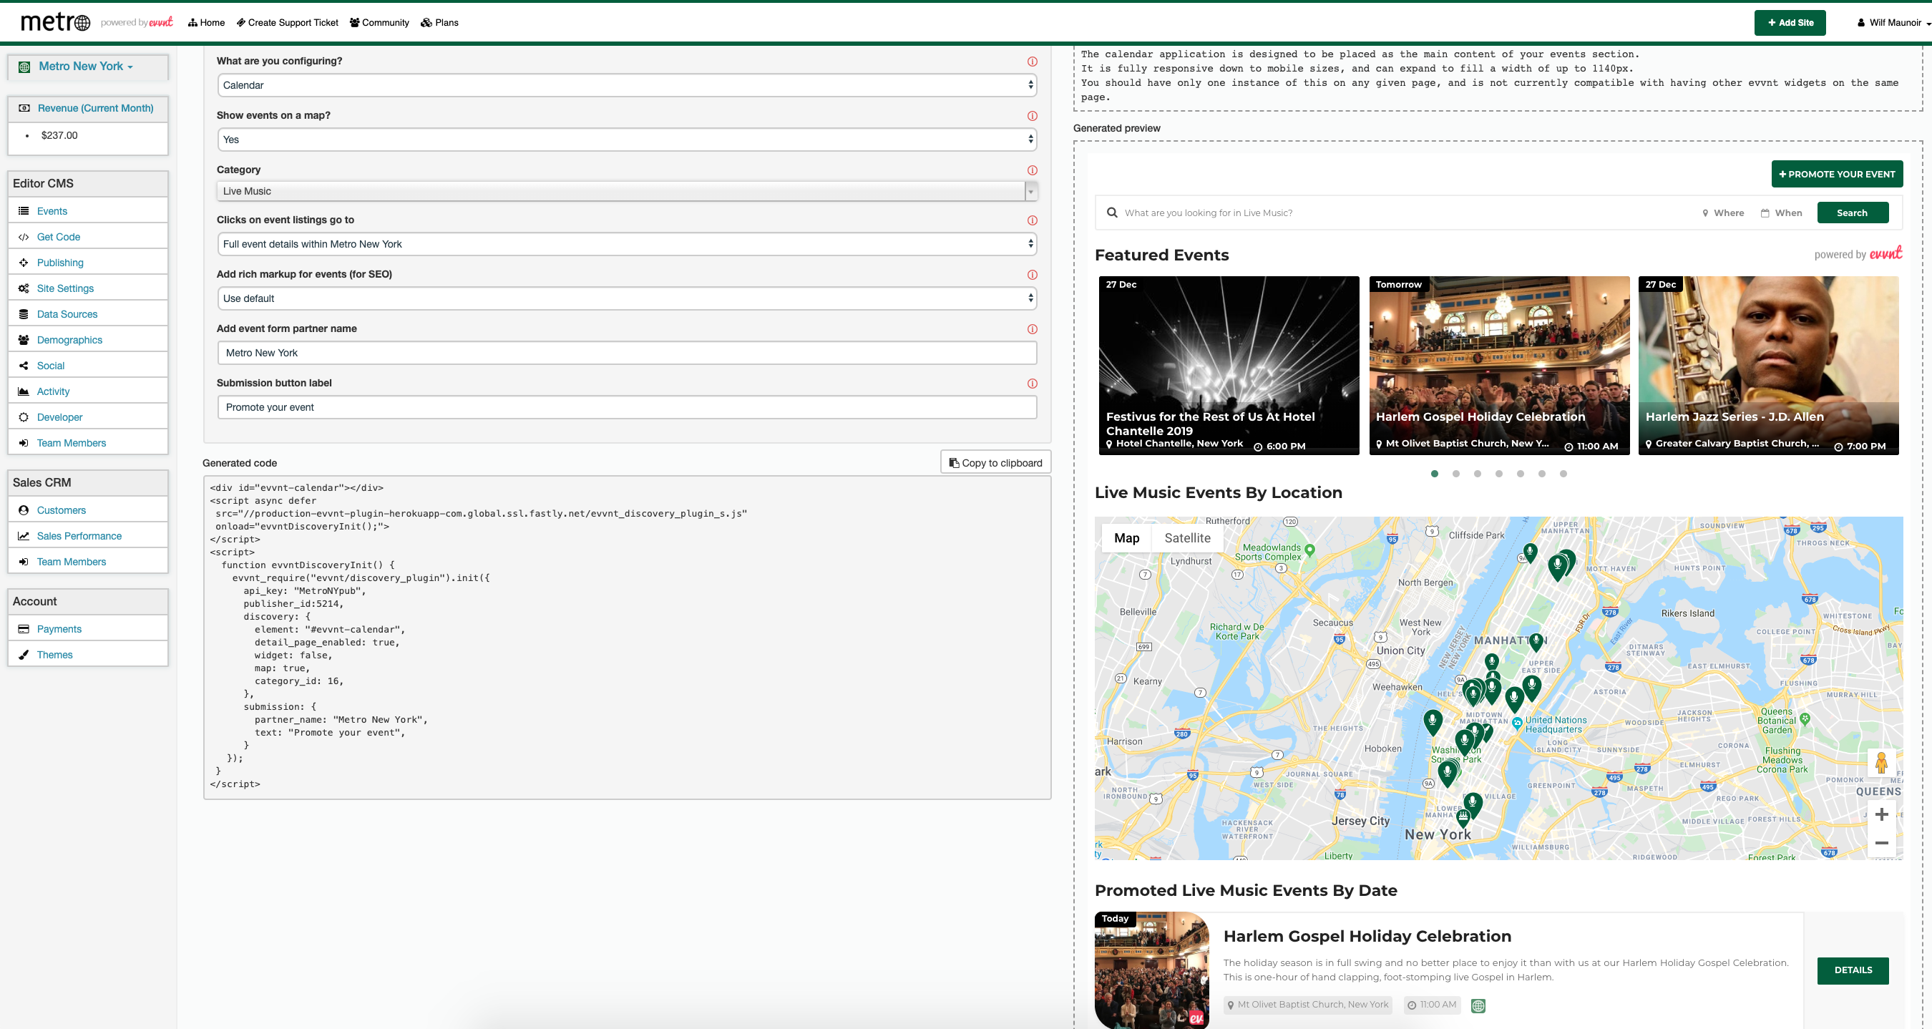Click the globe icon next to the 11:00 AM tag

click(1478, 1006)
